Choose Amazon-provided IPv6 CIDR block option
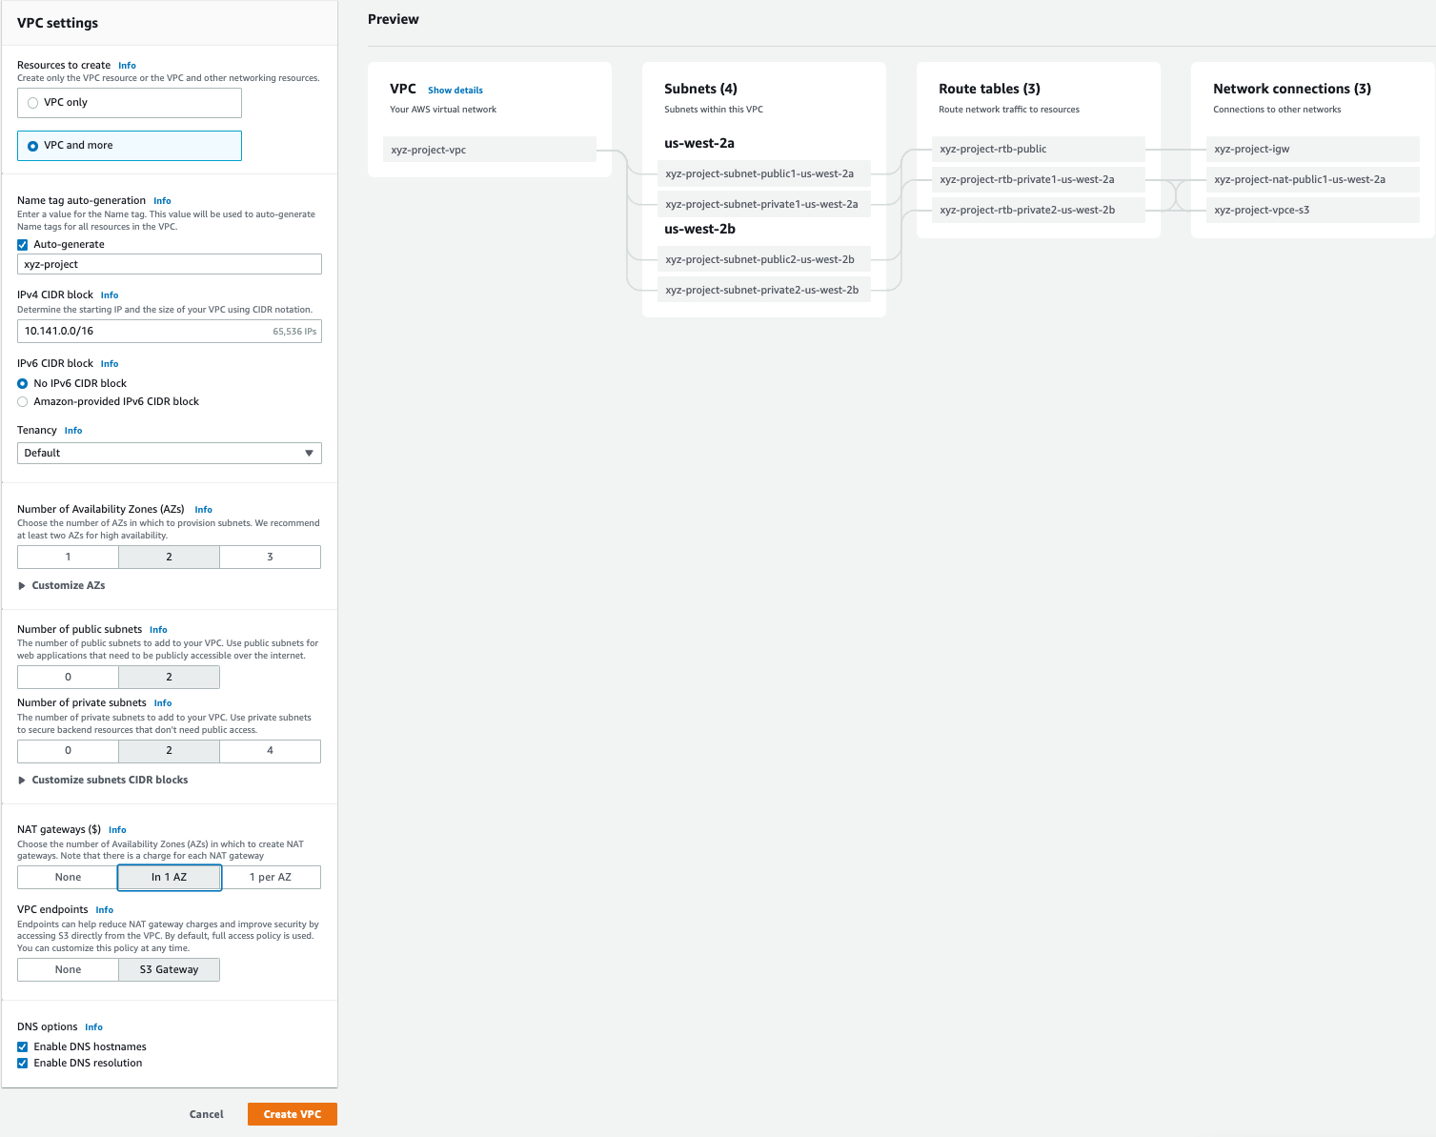1436x1137 pixels. click(23, 401)
